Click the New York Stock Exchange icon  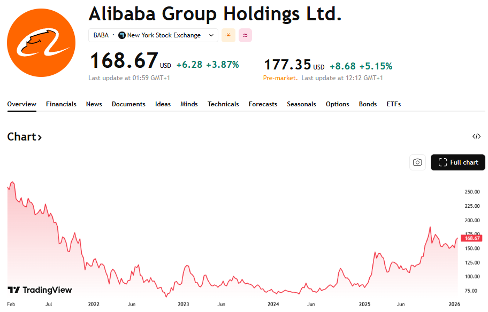(x=122, y=35)
